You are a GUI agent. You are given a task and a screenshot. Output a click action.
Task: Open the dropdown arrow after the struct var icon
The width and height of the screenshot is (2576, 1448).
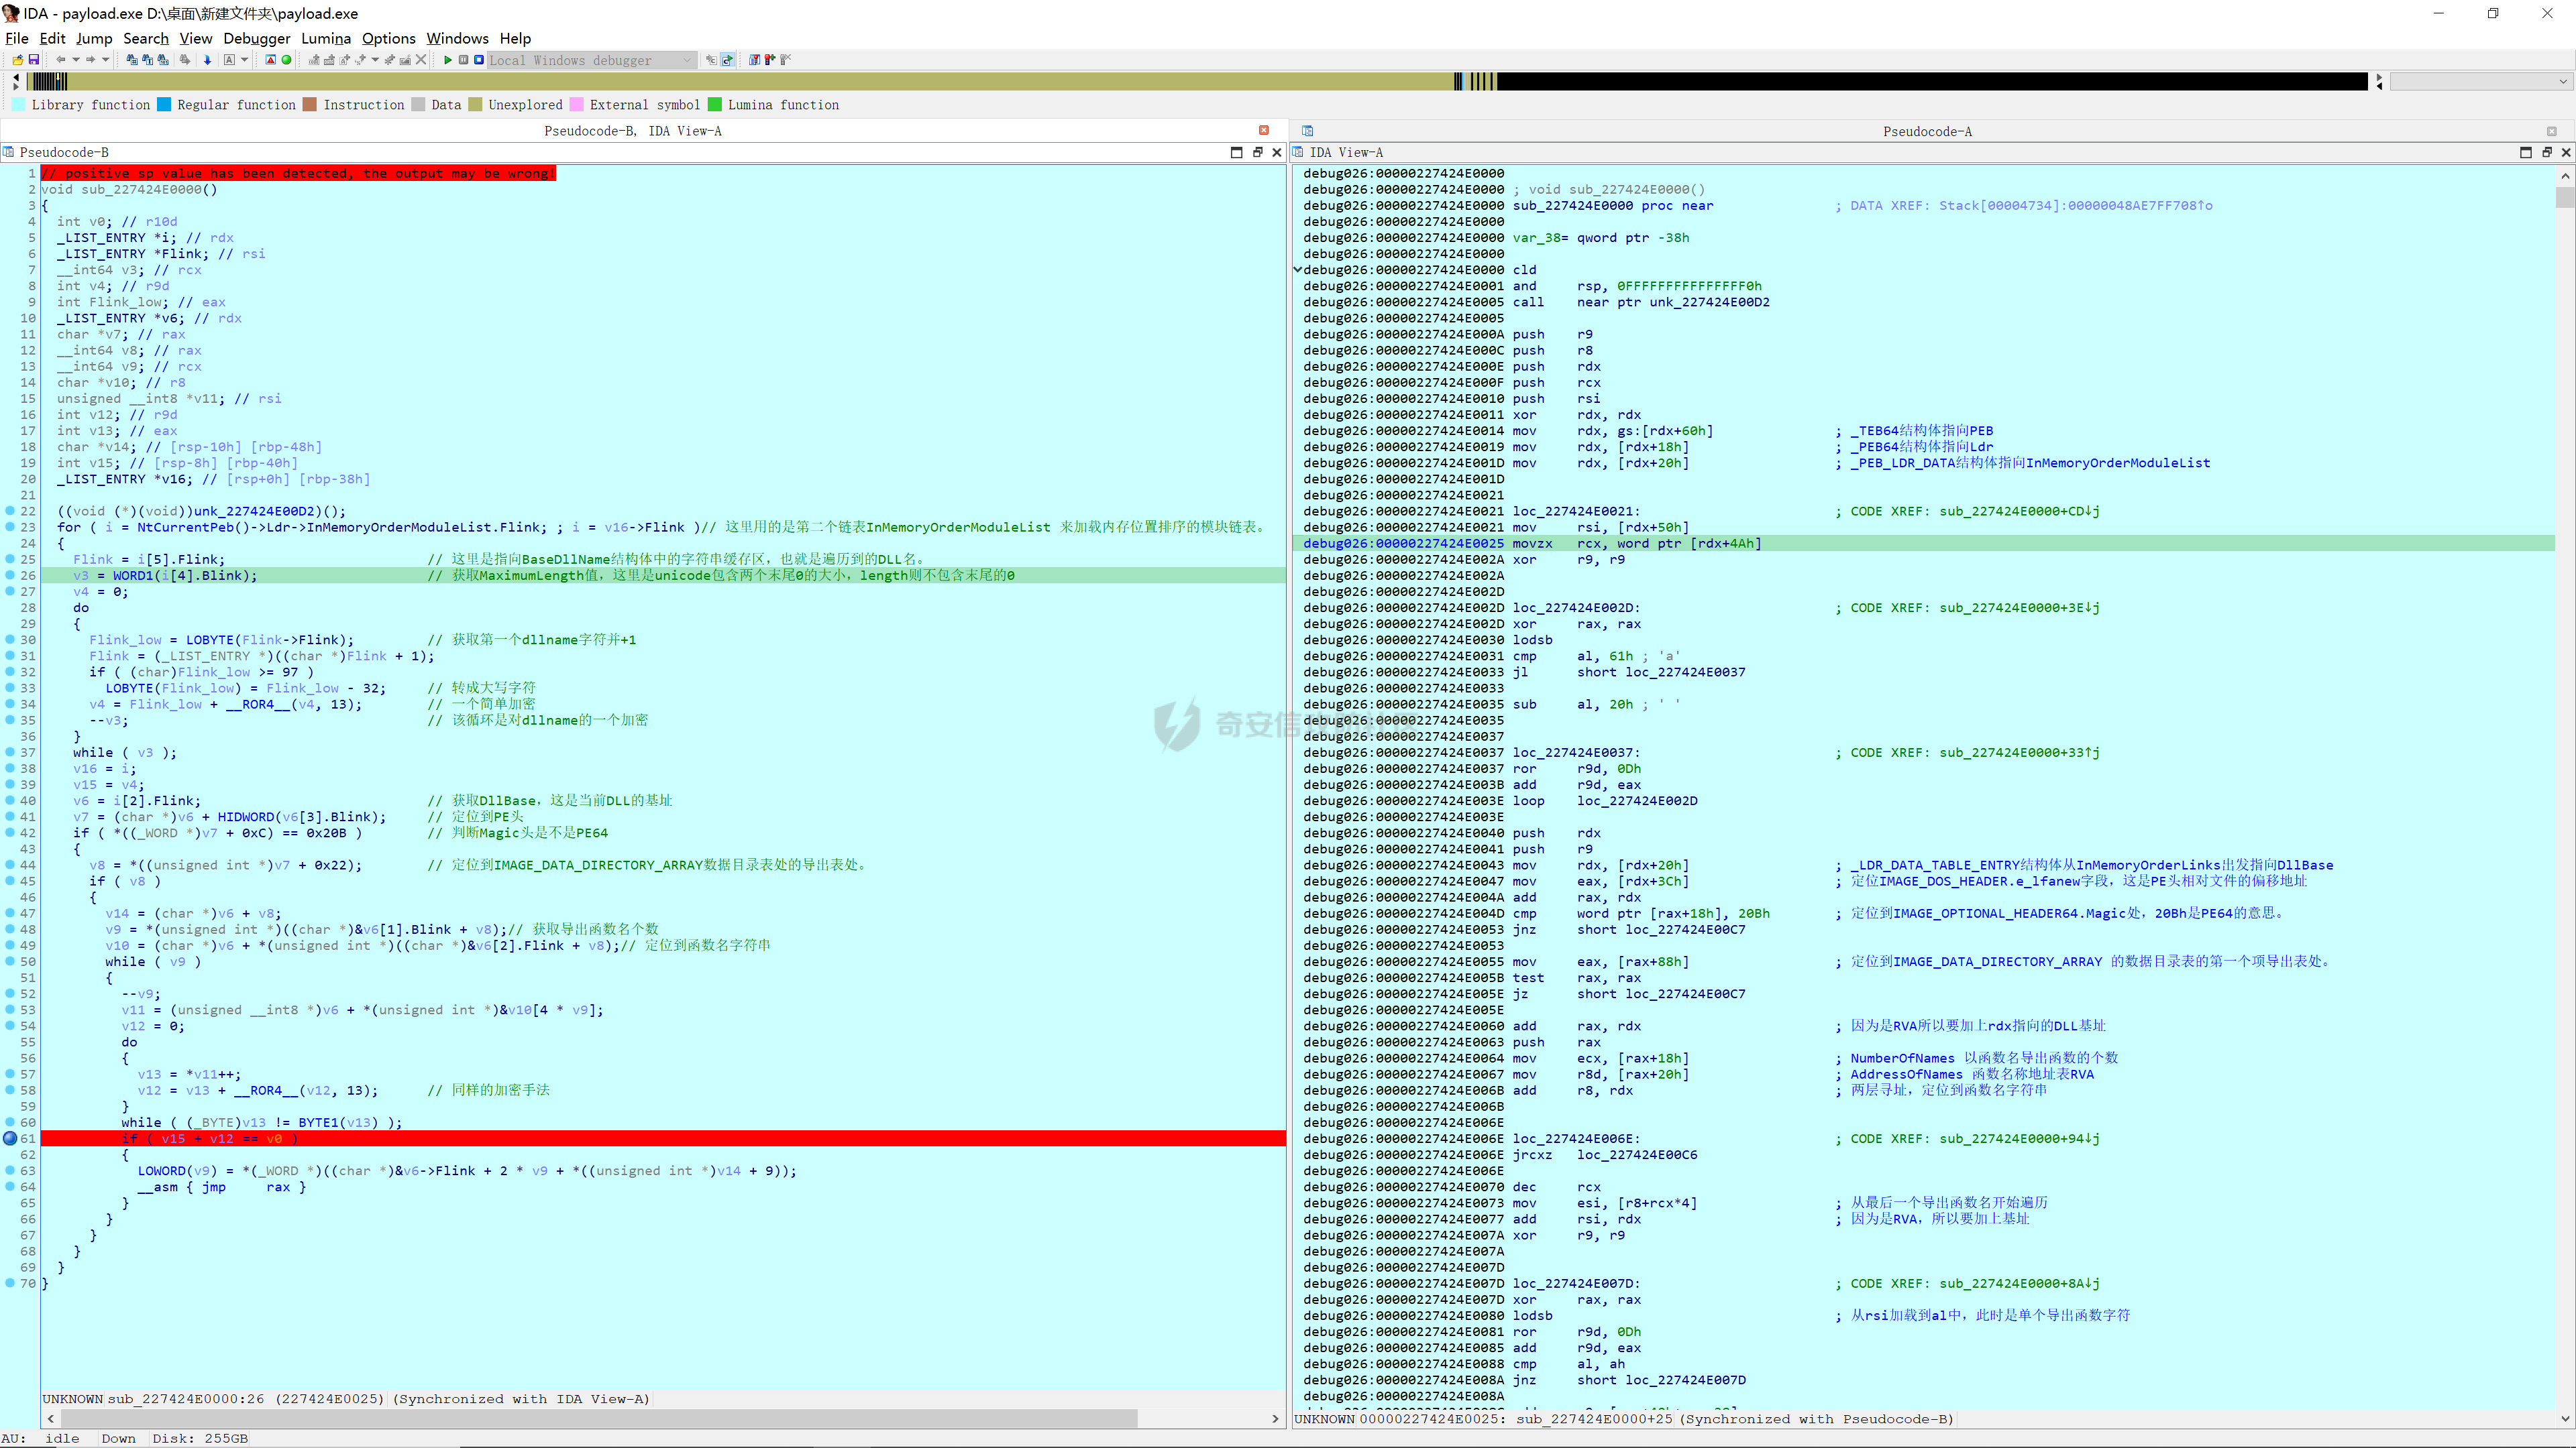375,60
